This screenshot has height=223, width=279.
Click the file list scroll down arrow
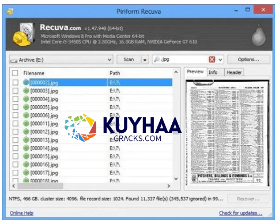tap(176, 179)
